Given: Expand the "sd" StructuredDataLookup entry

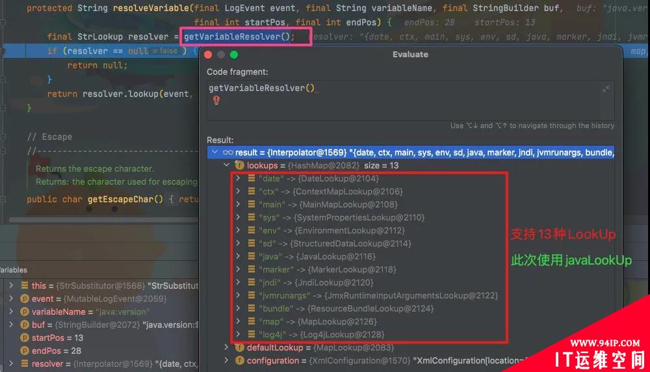Looking at the screenshot, I should [x=239, y=243].
